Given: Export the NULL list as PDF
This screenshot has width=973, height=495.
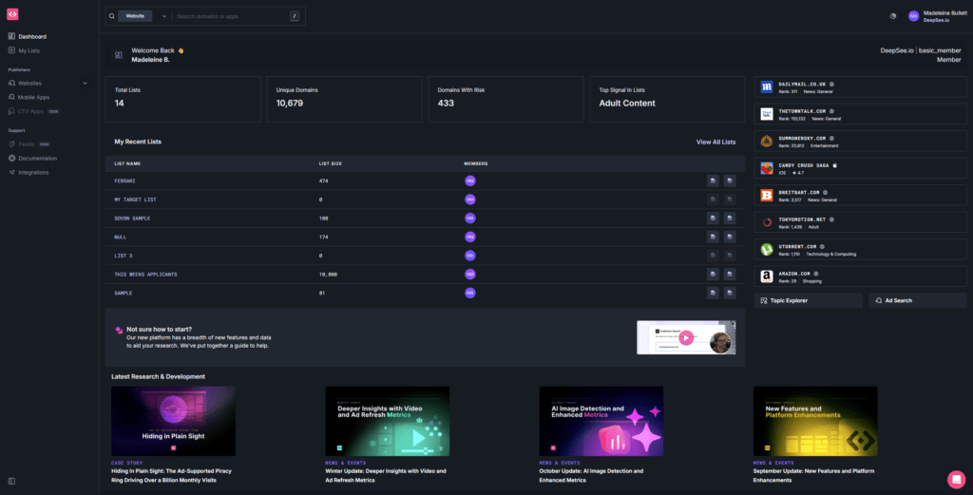Looking at the screenshot, I should click(x=713, y=237).
